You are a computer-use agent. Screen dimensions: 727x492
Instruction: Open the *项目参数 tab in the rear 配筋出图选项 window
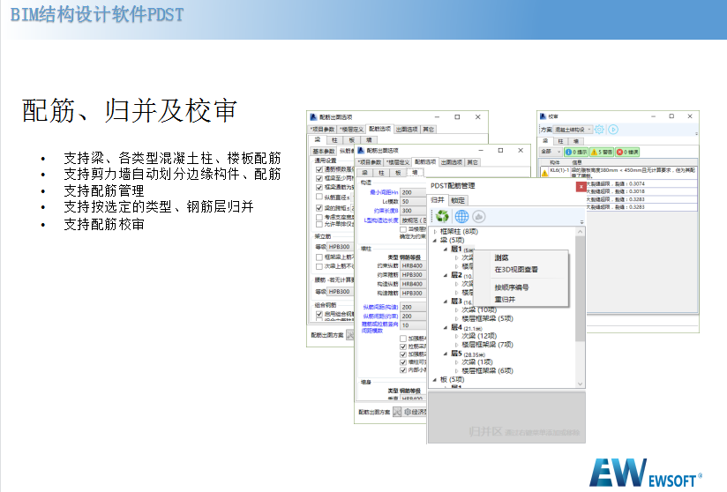pyautogui.click(x=323, y=130)
